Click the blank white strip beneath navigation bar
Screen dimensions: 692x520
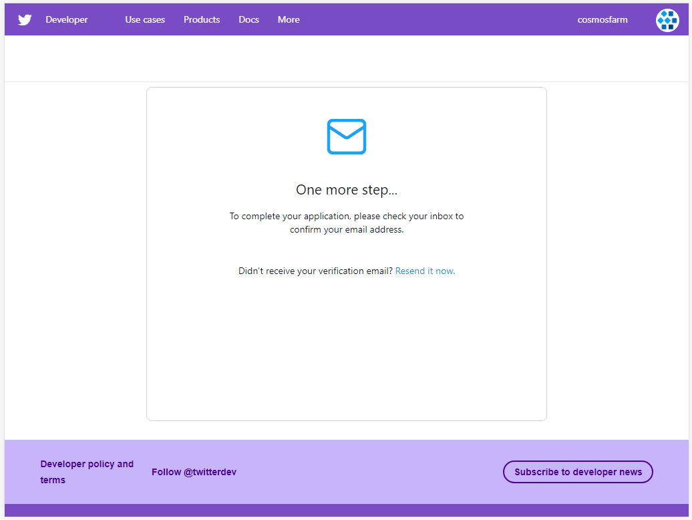pyautogui.click(x=346, y=59)
